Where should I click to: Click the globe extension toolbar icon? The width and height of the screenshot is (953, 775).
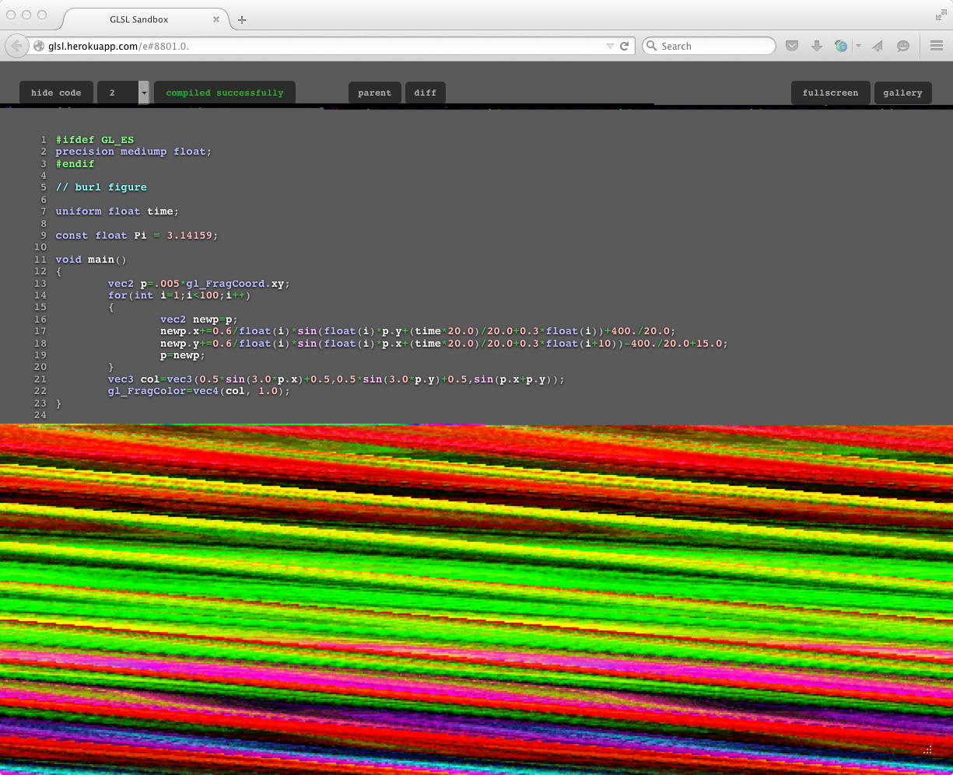coord(841,47)
